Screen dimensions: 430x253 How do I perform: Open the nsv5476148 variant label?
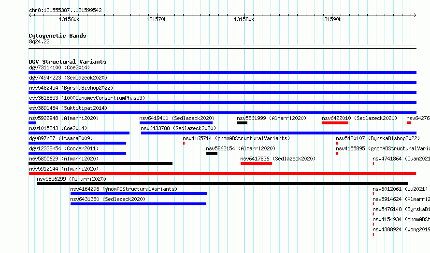(x=401, y=209)
